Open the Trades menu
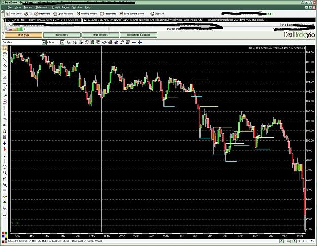The width and height of the screenshot is (317, 246). pyautogui.click(x=28, y=7)
